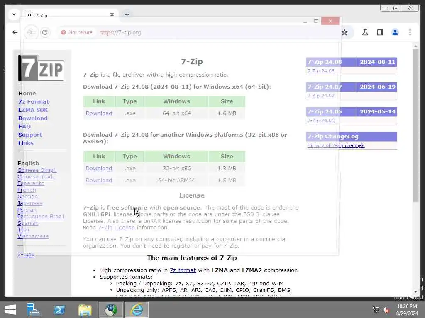The width and height of the screenshot is (425, 318).
Task: Click the '2024-08-11' date header
Action: (x=377, y=62)
